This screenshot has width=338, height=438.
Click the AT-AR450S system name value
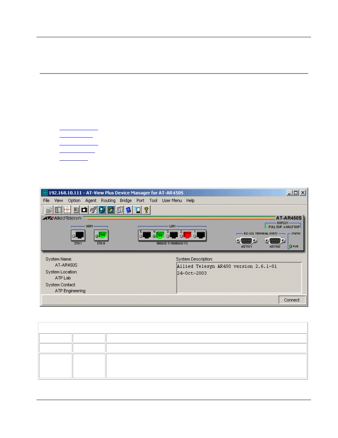point(66,265)
